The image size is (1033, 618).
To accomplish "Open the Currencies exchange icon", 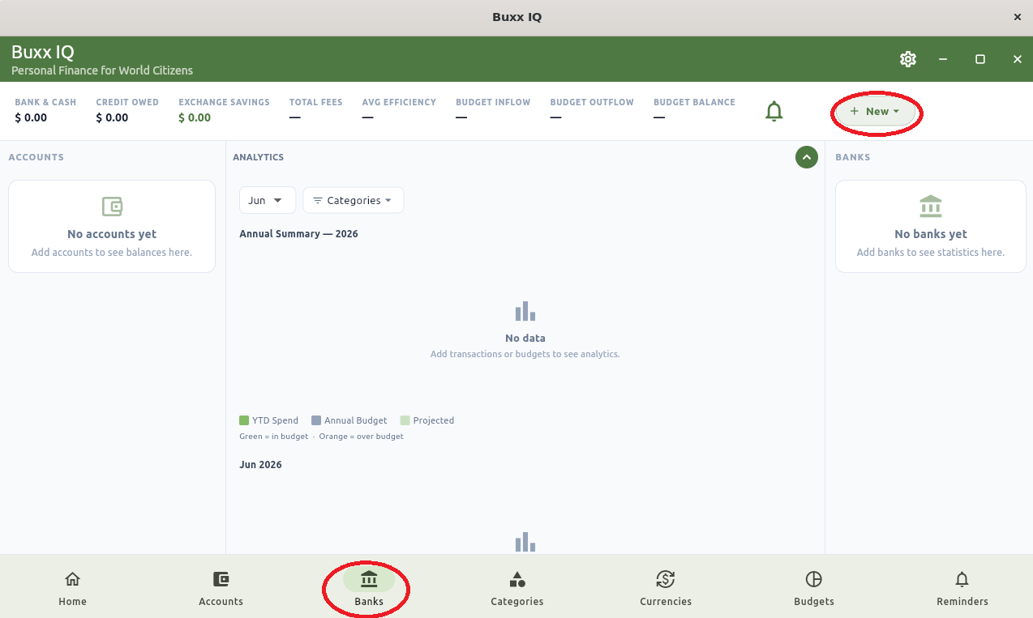I will tap(666, 579).
